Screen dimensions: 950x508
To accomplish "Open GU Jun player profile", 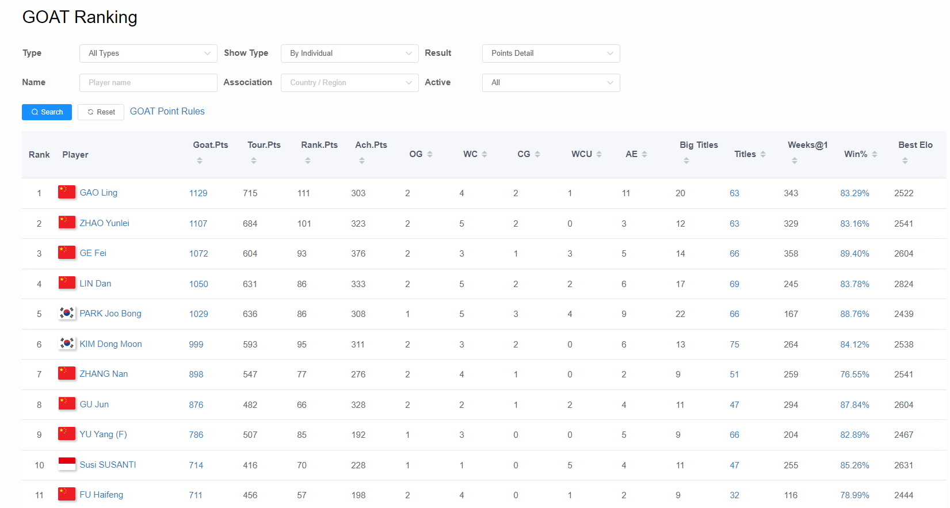I will click(94, 404).
